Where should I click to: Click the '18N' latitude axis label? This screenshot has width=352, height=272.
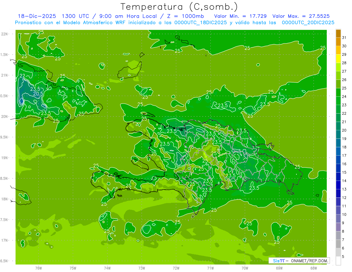[x=5, y=199]
